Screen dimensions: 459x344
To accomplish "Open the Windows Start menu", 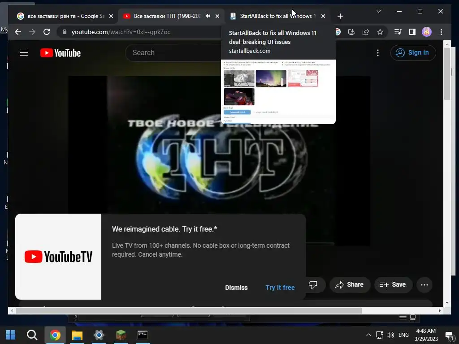I will pyautogui.click(x=11, y=335).
